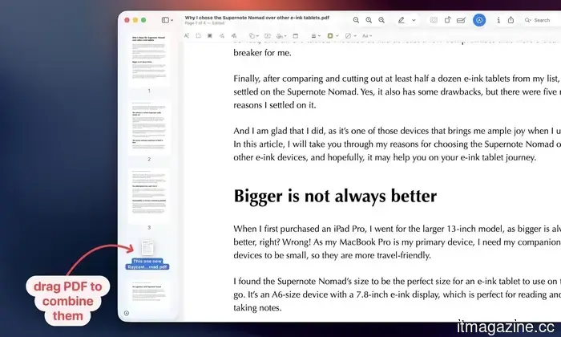This screenshot has height=337, width=561.
Task: Click the 'Page 1 of 4 — Edited' subtitle
Action: [204, 23]
